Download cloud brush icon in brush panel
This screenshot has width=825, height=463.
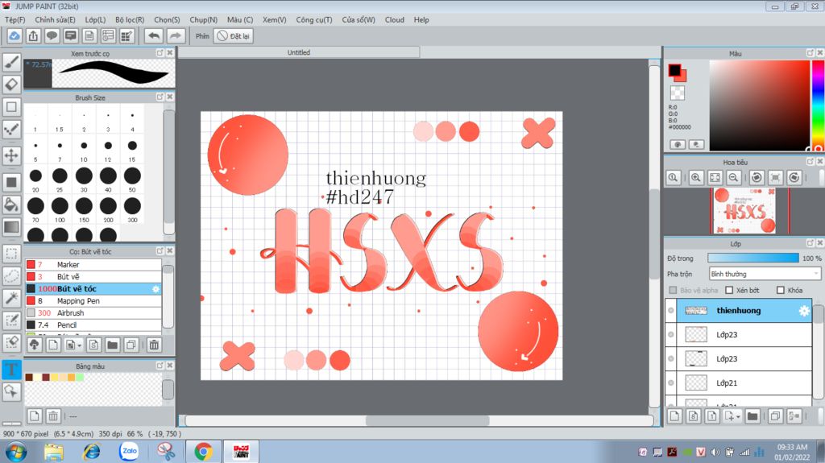click(34, 345)
